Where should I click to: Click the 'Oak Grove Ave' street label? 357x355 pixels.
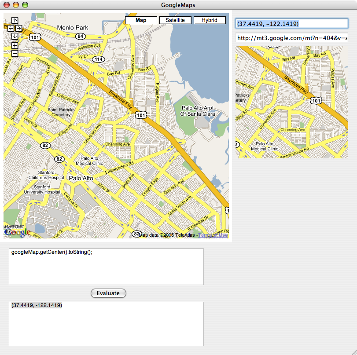(x=33, y=101)
